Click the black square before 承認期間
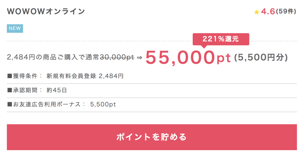Screen dimensions: 303x155 10,90
